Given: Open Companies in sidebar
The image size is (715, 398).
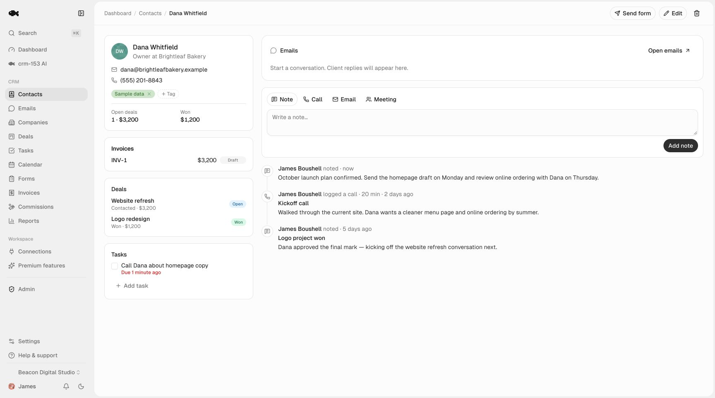Looking at the screenshot, I should (x=46, y=122).
